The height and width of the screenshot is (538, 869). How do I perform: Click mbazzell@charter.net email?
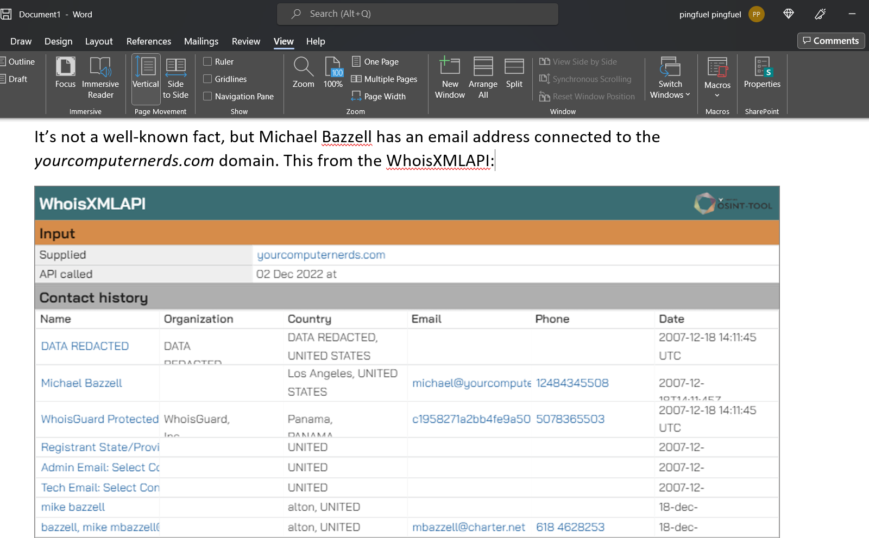pyautogui.click(x=469, y=527)
